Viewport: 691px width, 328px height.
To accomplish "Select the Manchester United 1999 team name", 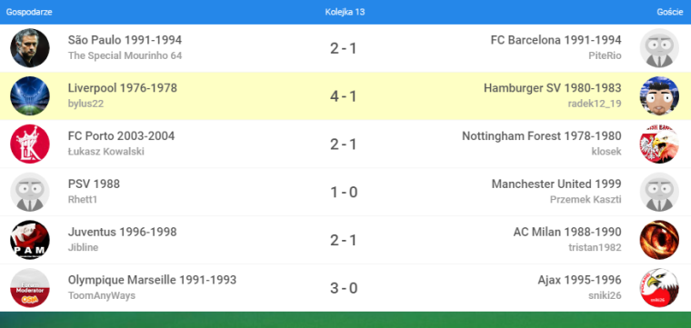I will (556, 184).
